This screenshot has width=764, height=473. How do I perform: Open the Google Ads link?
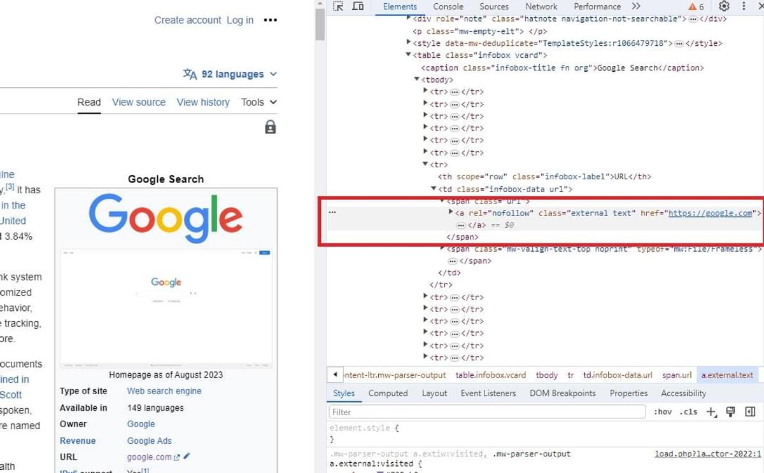coord(150,441)
